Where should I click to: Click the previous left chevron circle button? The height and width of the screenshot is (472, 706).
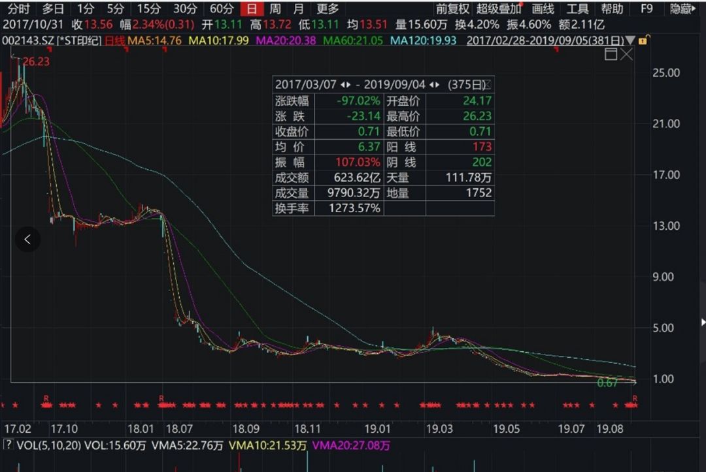(x=27, y=239)
